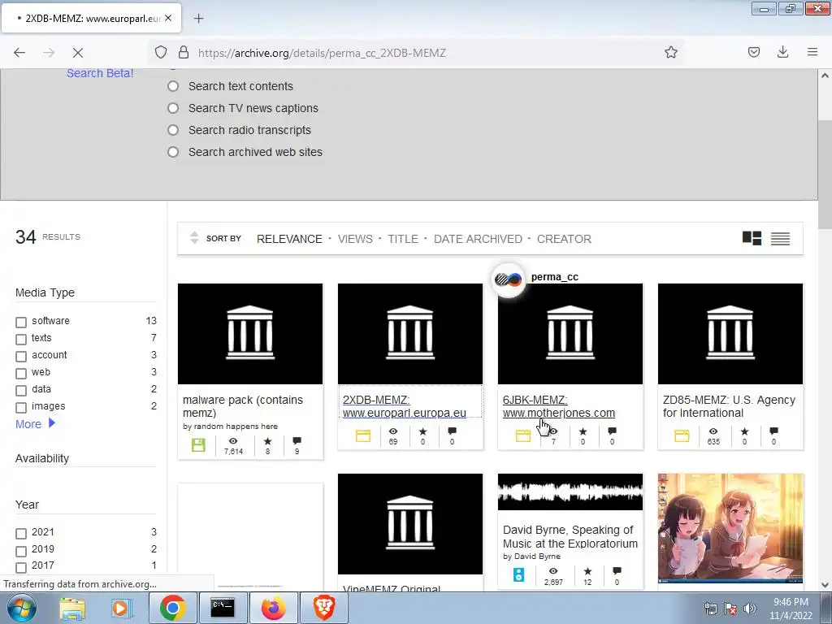
Task: Filter results by year 2017
Action: [21, 567]
